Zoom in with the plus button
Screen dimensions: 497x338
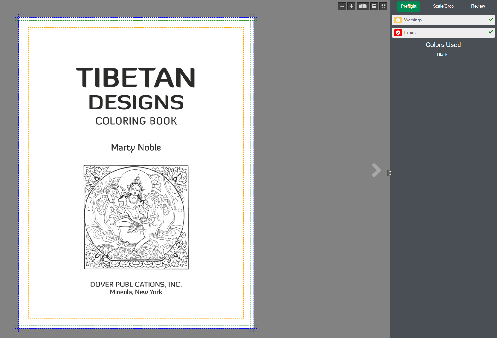coord(351,6)
